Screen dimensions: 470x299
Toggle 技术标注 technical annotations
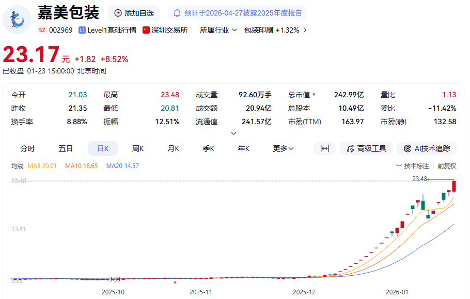point(413,166)
